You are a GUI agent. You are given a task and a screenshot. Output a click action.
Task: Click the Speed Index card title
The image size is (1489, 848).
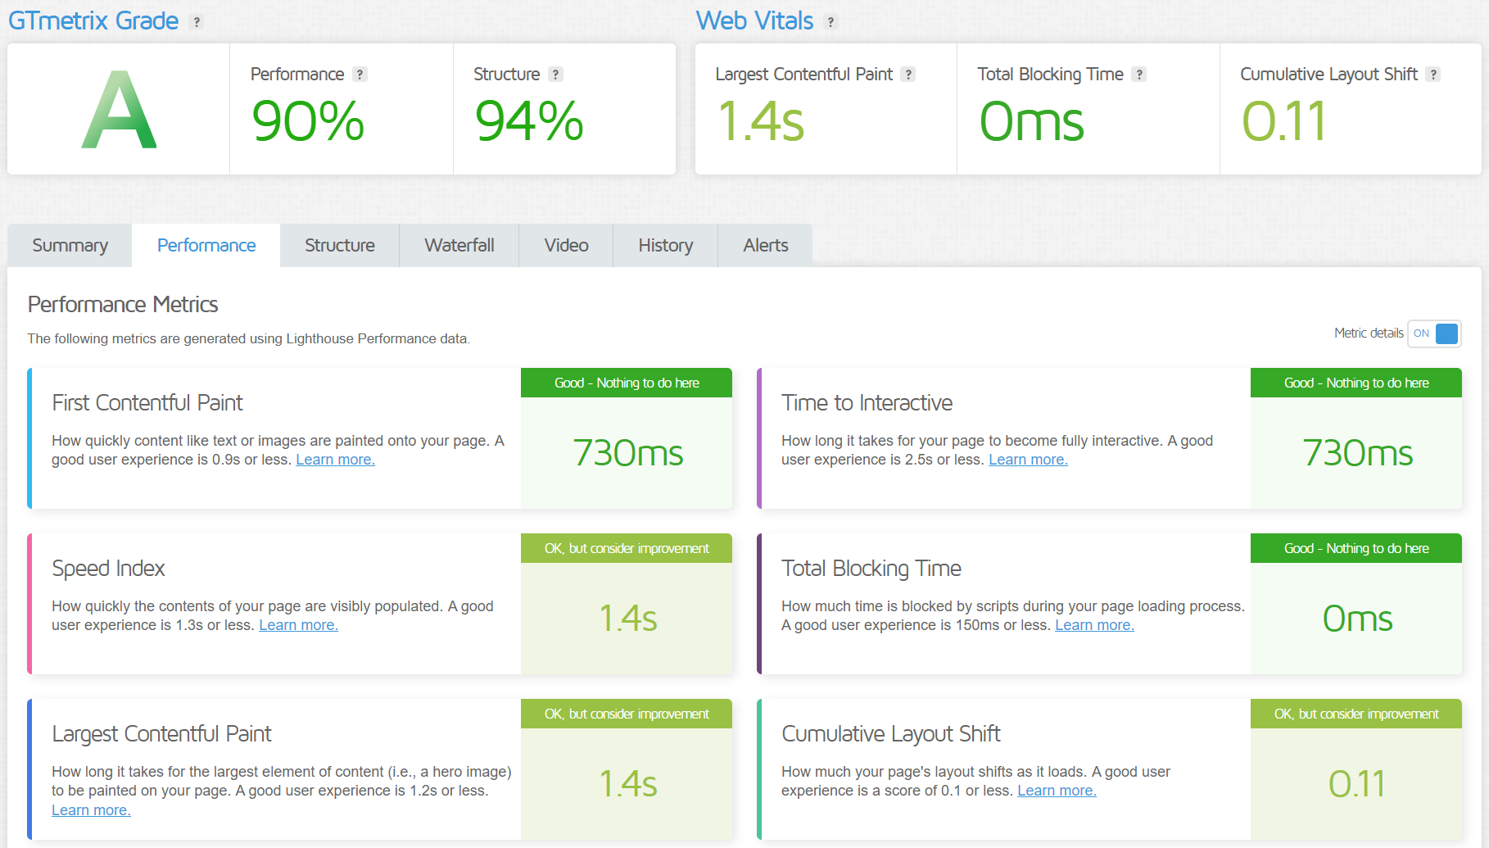(x=108, y=569)
